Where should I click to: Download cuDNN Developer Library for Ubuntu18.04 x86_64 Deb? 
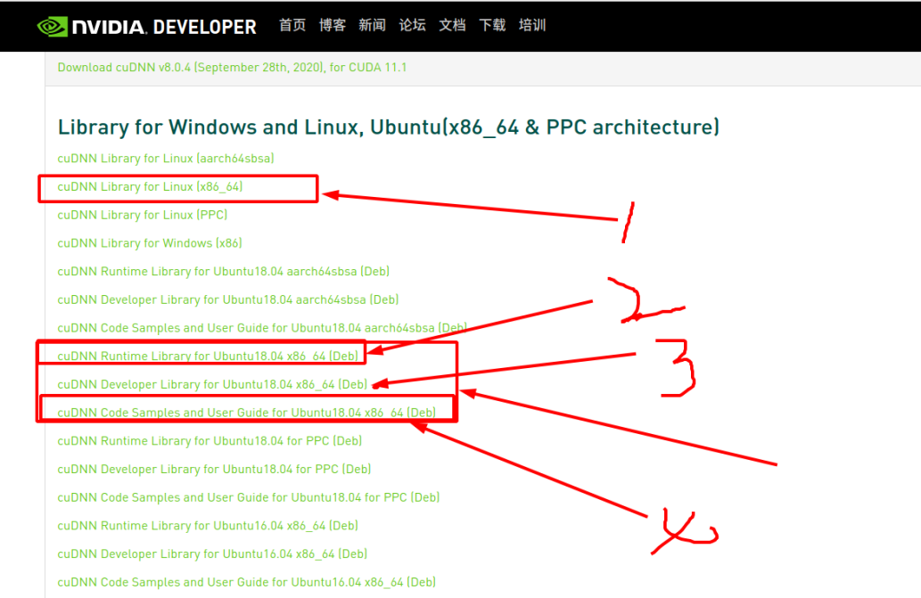tap(211, 384)
